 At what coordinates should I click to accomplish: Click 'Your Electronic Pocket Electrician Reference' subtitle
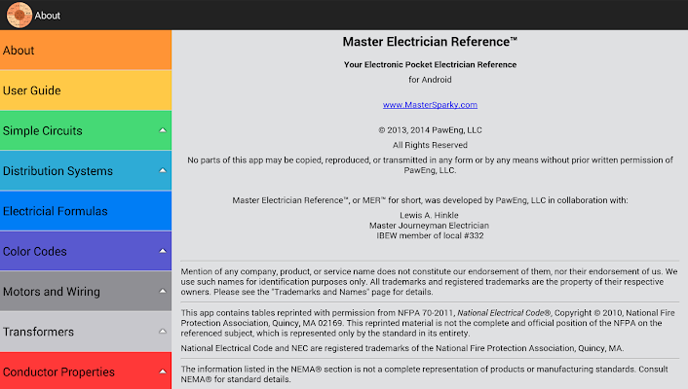point(430,65)
